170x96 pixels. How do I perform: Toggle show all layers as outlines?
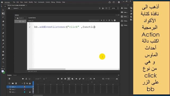24,83
